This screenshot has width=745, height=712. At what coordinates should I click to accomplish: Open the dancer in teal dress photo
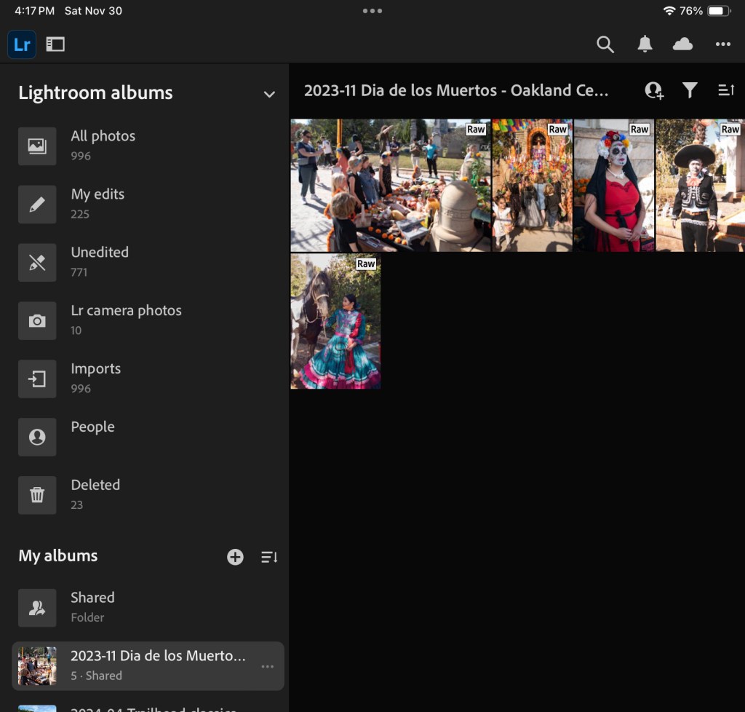335,321
